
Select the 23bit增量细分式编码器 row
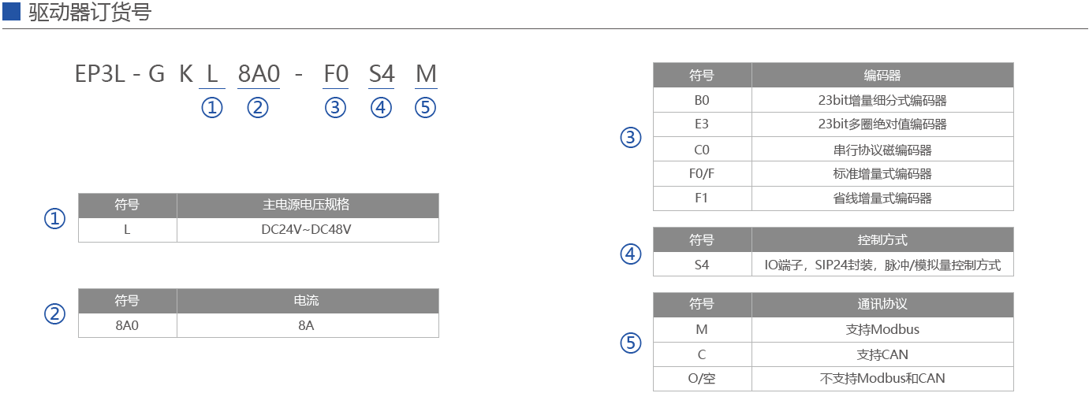pos(882,100)
